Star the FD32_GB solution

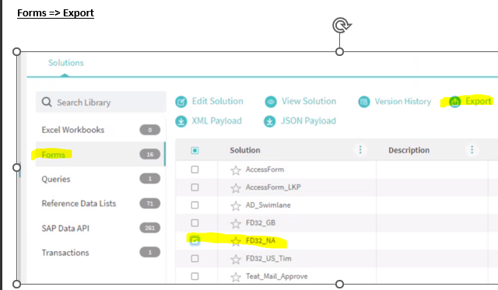[x=236, y=224]
